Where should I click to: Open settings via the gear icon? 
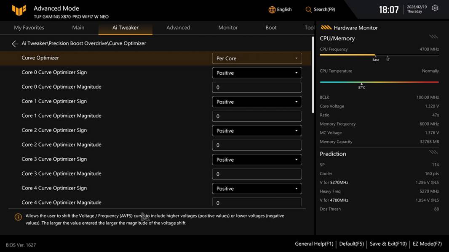point(435,8)
